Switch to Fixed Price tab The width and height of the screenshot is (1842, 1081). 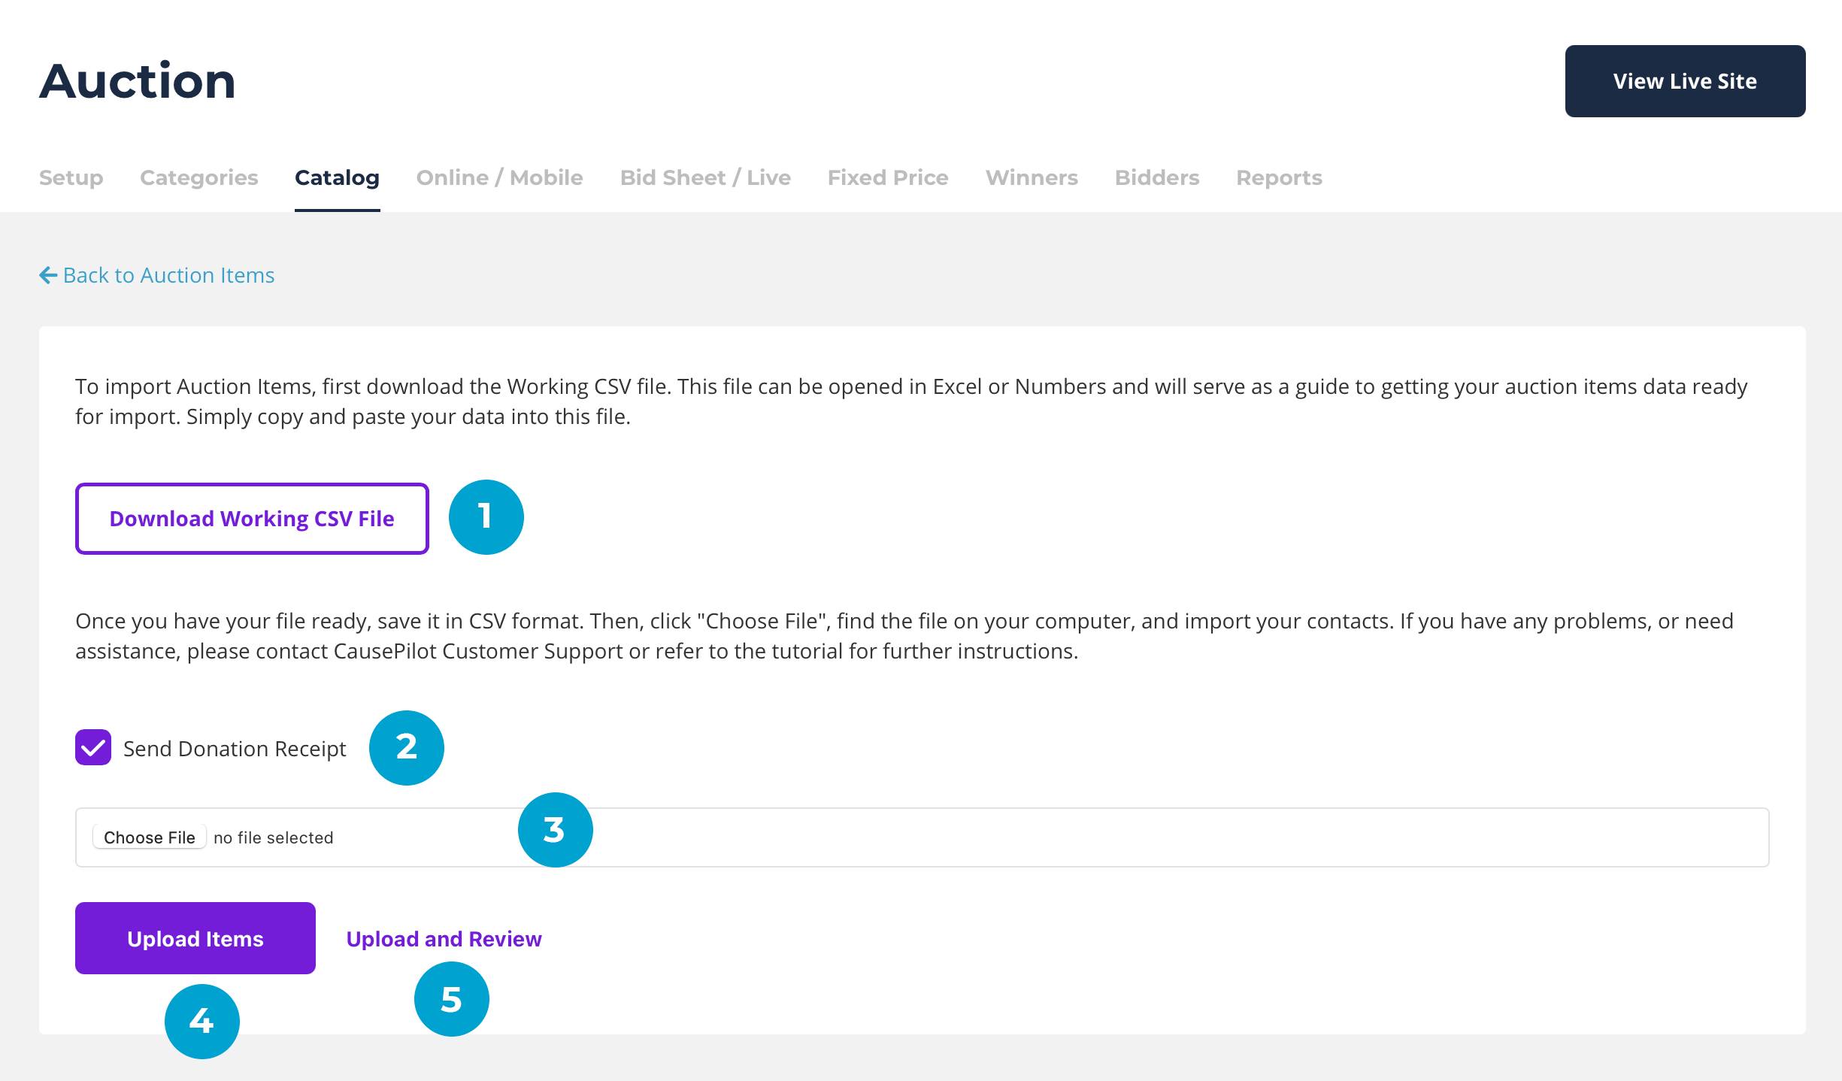pos(887,177)
